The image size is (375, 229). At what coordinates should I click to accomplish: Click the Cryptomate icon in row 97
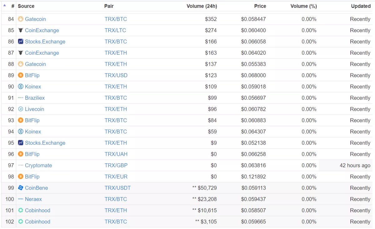click(x=21, y=165)
